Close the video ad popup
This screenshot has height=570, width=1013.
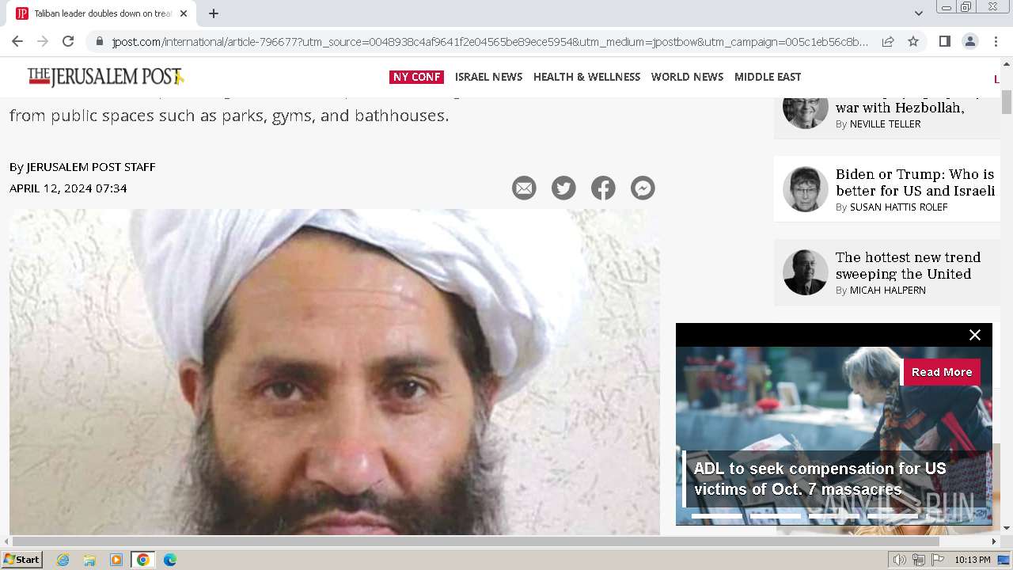975,335
